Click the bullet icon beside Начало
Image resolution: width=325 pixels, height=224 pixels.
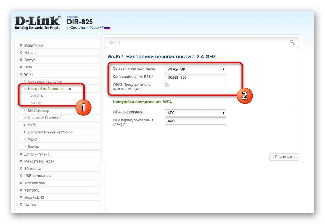point(21,52)
